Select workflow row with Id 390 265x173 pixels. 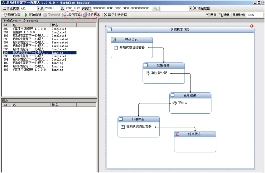tap(40, 29)
